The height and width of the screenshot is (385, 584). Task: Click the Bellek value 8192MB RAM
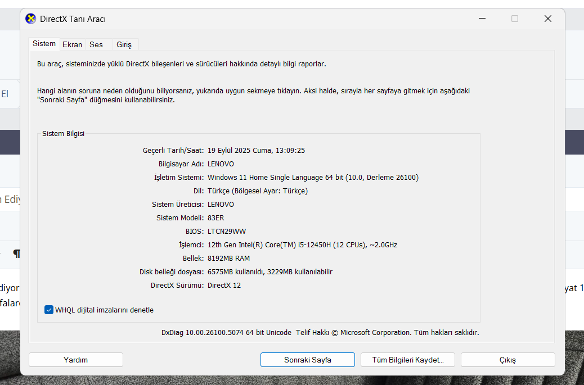coord(228,259)
